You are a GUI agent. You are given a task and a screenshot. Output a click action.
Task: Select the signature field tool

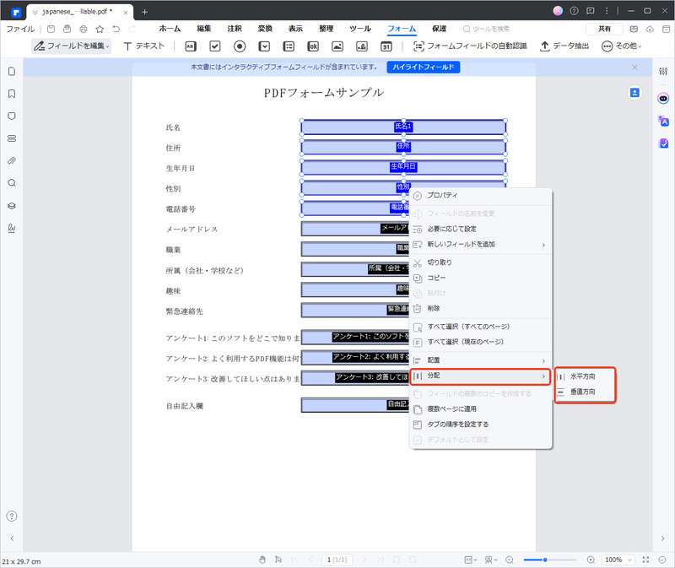coord(362,46)
